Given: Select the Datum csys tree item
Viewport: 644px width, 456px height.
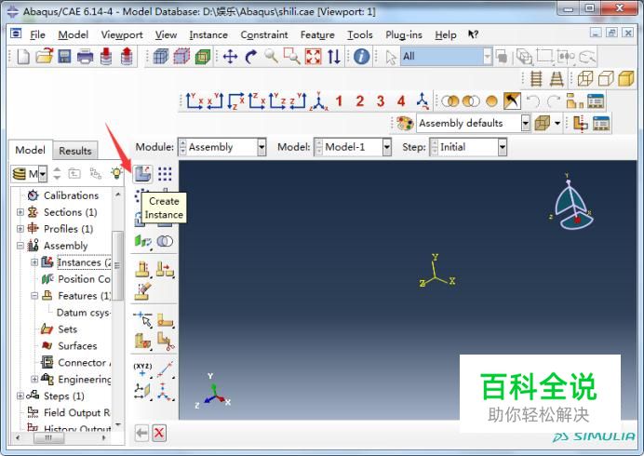Looking at the screenshot, I should (84, 313).
